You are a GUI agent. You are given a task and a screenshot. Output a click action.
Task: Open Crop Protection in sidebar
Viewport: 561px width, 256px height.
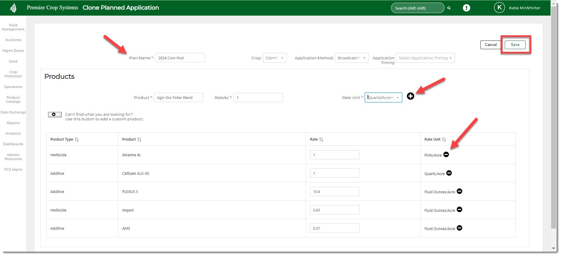tap(13, 74)
